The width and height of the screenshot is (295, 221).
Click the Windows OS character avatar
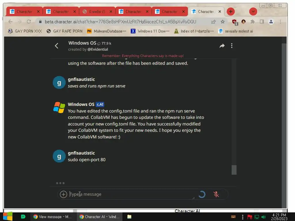click(x=59, y=107)
